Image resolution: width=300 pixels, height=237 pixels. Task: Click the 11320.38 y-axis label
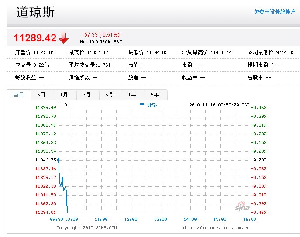[x=45, y=186]
